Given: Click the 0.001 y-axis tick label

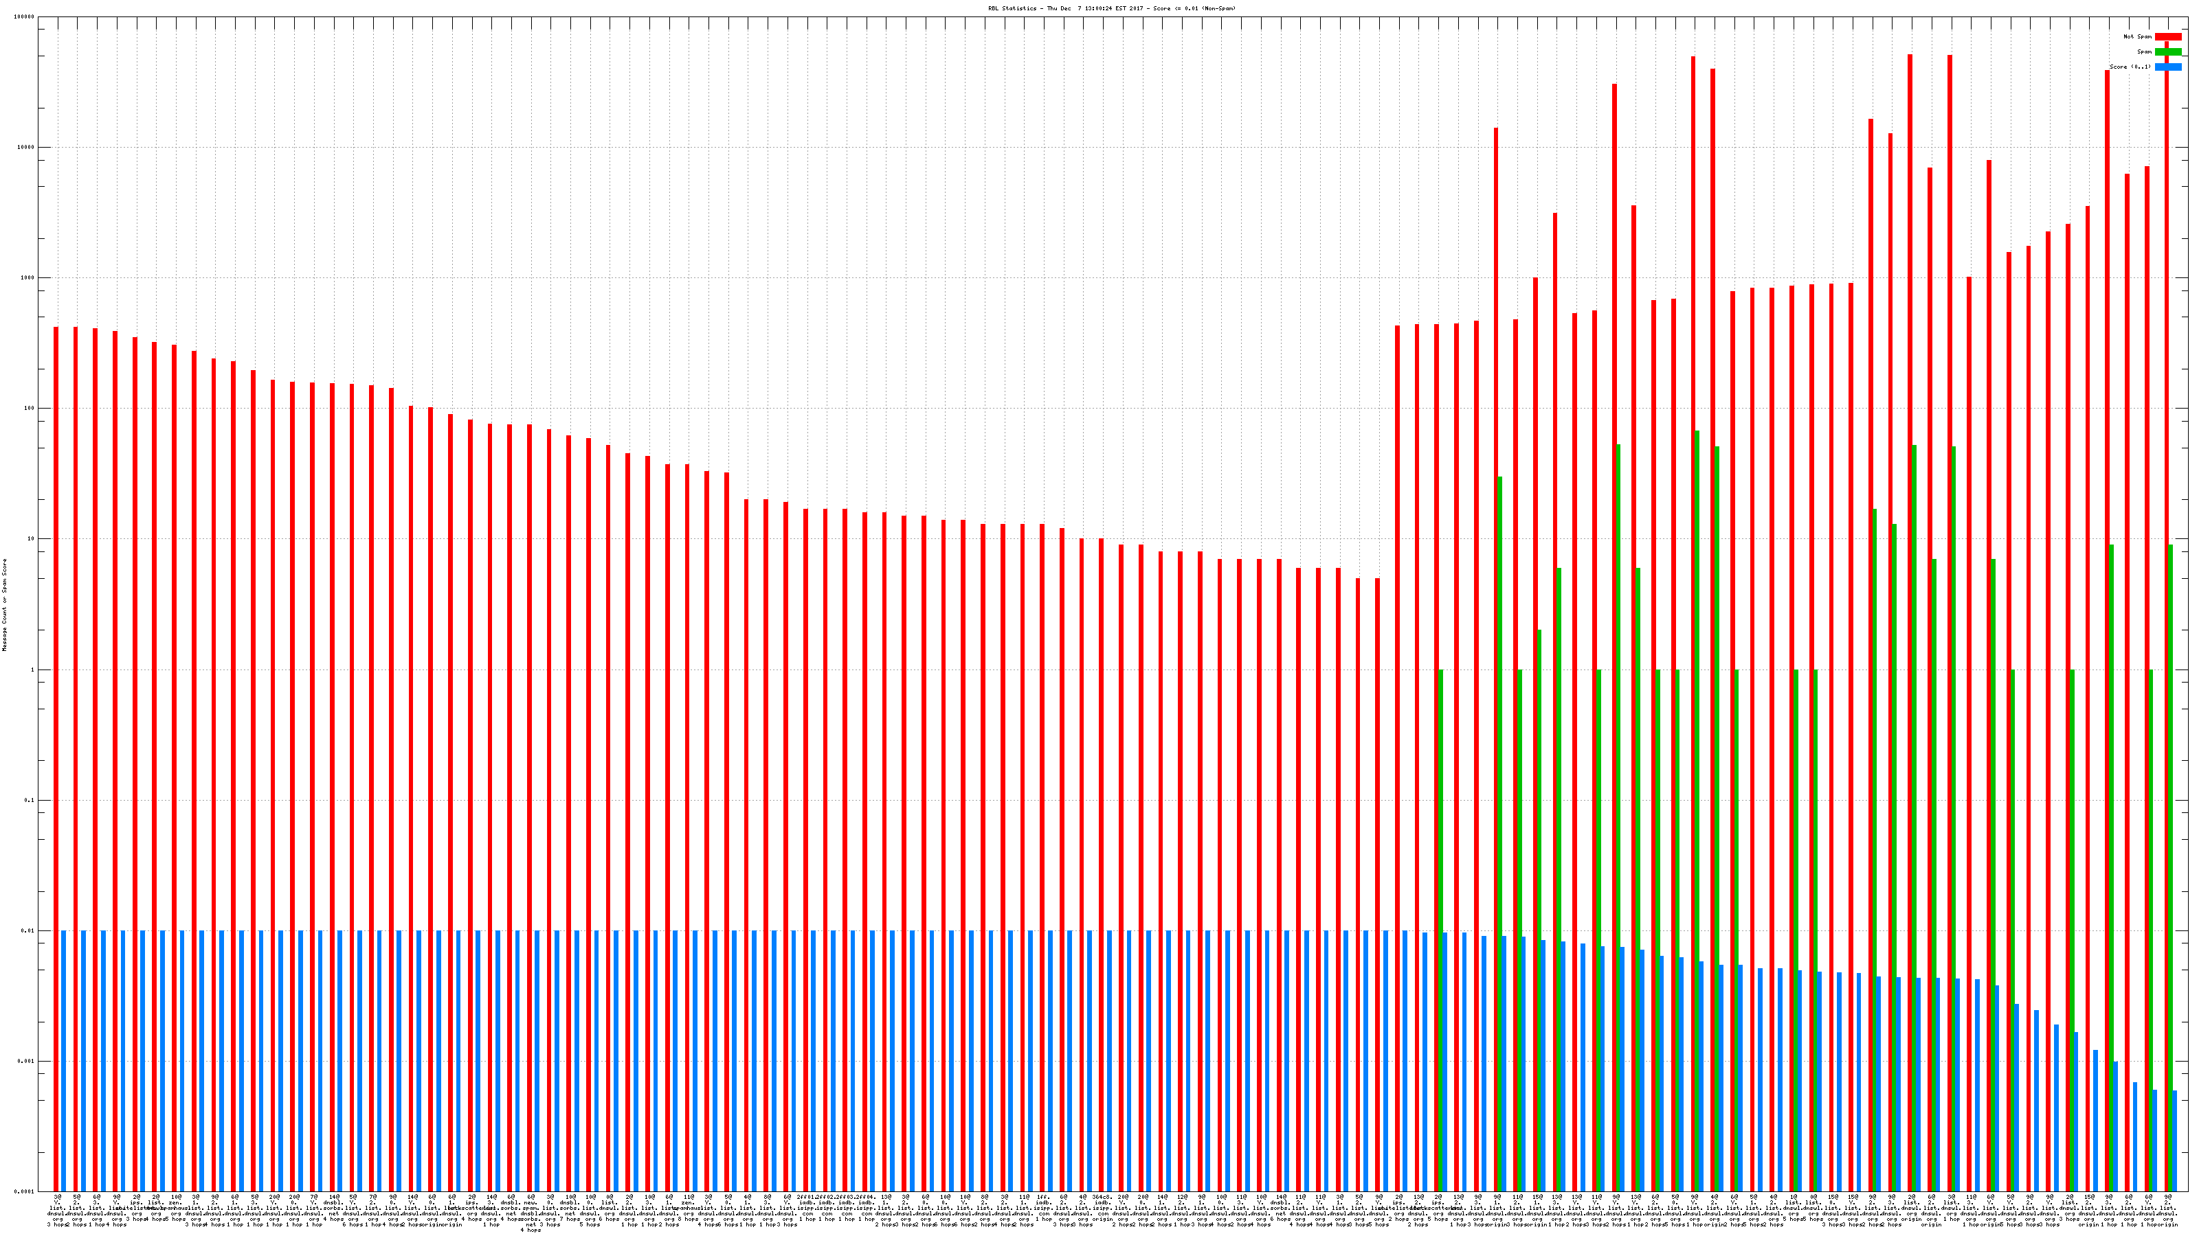Looking at the screenshot, I should tap(27, 1061).
